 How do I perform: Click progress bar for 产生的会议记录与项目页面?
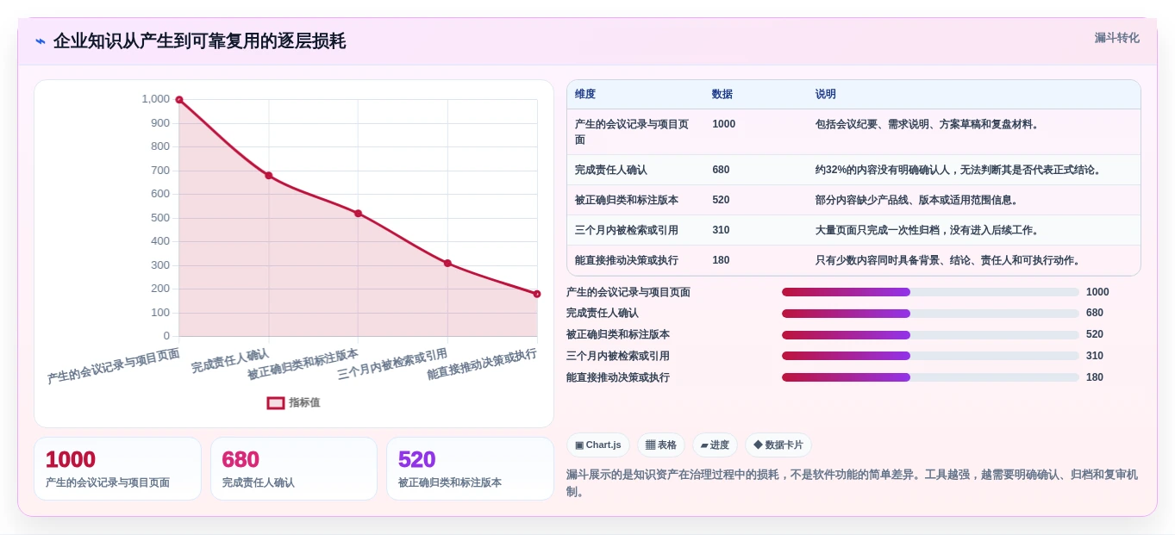[x=930, y=292]
